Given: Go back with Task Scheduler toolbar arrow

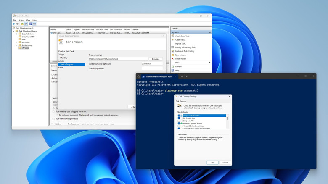Looking at the screenshot, I should pos(14,24).
